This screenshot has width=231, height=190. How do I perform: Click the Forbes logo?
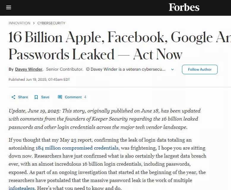[184, 7]
